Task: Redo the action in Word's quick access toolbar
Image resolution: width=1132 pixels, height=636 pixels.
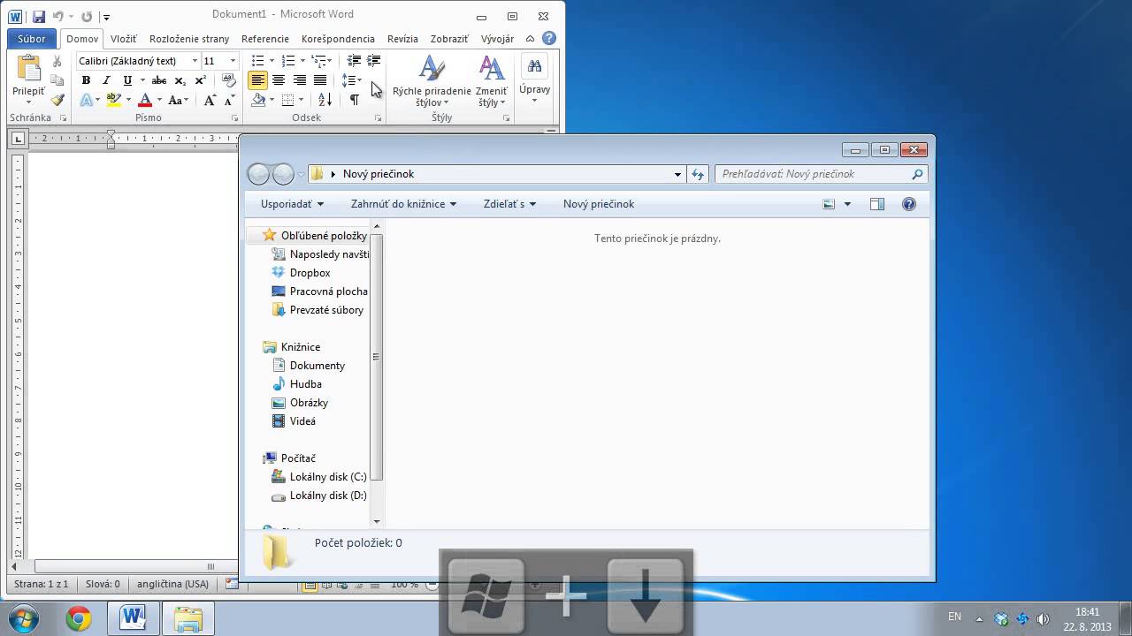Action: (86, 16)
